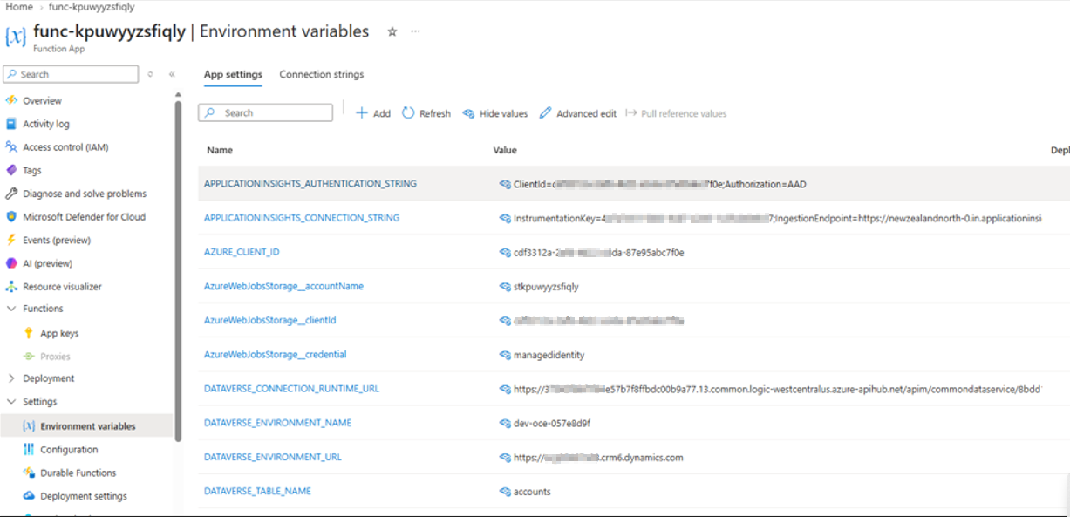Toggle visibility eye for AZURE_CLIENT_ID value

(505, 253)
